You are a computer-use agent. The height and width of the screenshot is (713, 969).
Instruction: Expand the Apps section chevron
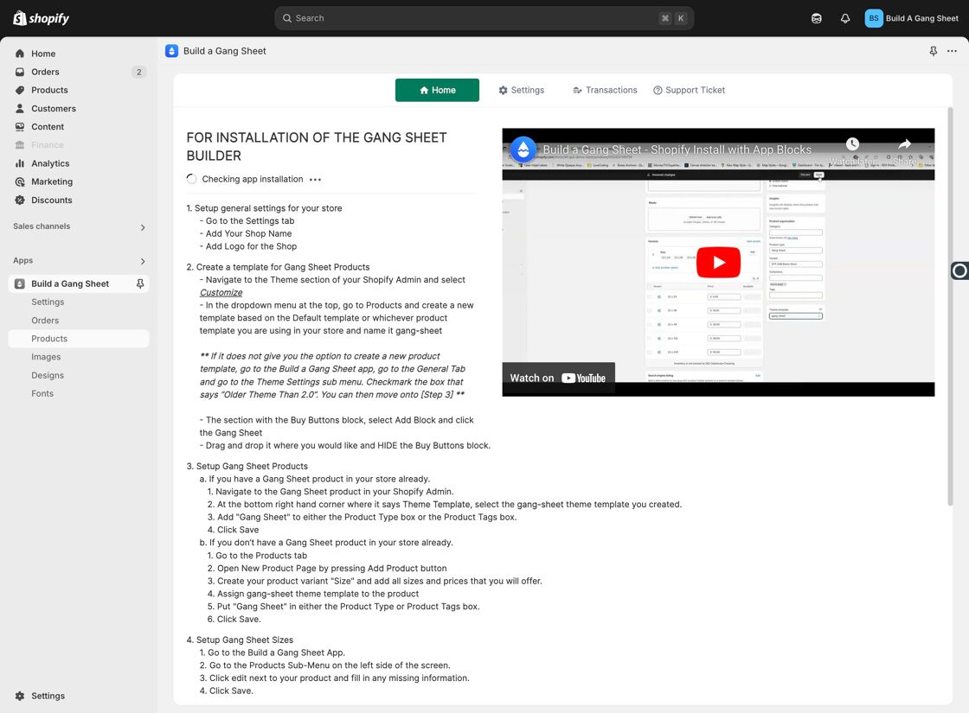pos(143,261)
